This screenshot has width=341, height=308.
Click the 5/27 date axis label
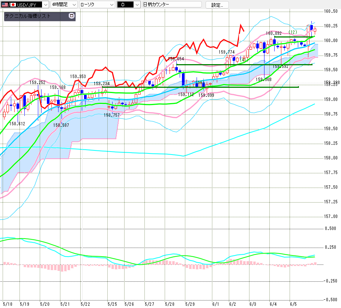(149, 304)
